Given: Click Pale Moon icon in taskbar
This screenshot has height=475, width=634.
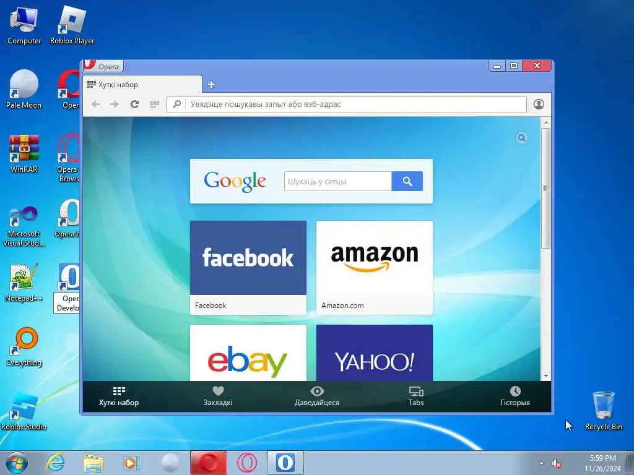Looking at the screenshot, I should (170, 463).
